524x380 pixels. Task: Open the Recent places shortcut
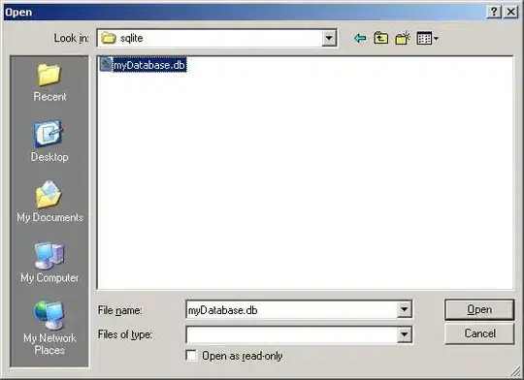pyautogui.click(x=49, y=83)
